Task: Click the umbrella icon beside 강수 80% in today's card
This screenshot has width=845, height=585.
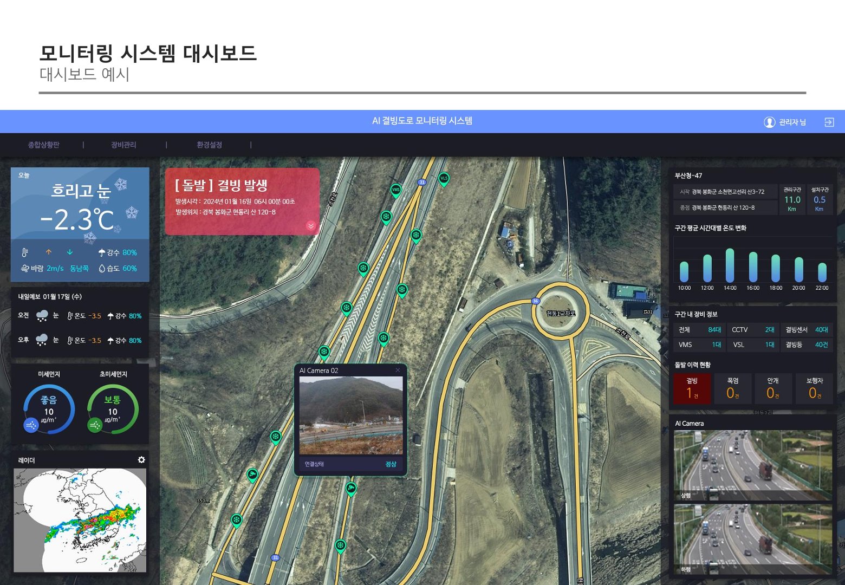Action: click(x=102, y=252)
